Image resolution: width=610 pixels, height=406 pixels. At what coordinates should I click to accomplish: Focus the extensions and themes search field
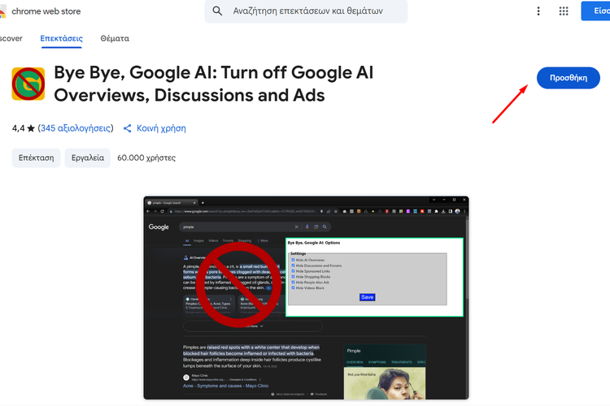point(306,11)
